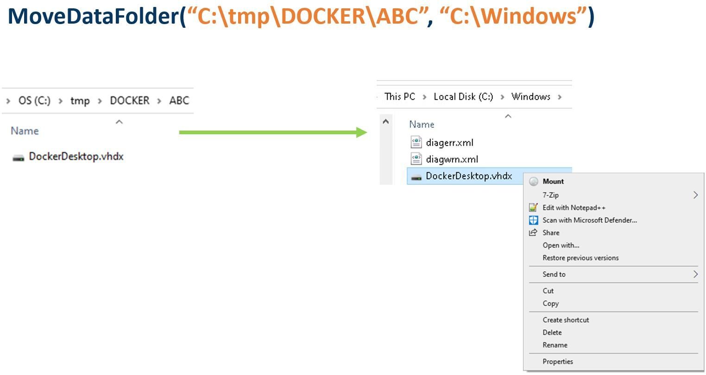706x375 pixels.
Task: Select DockerDesktop.vhdx name in ABC folder
Action: (76, 156)
